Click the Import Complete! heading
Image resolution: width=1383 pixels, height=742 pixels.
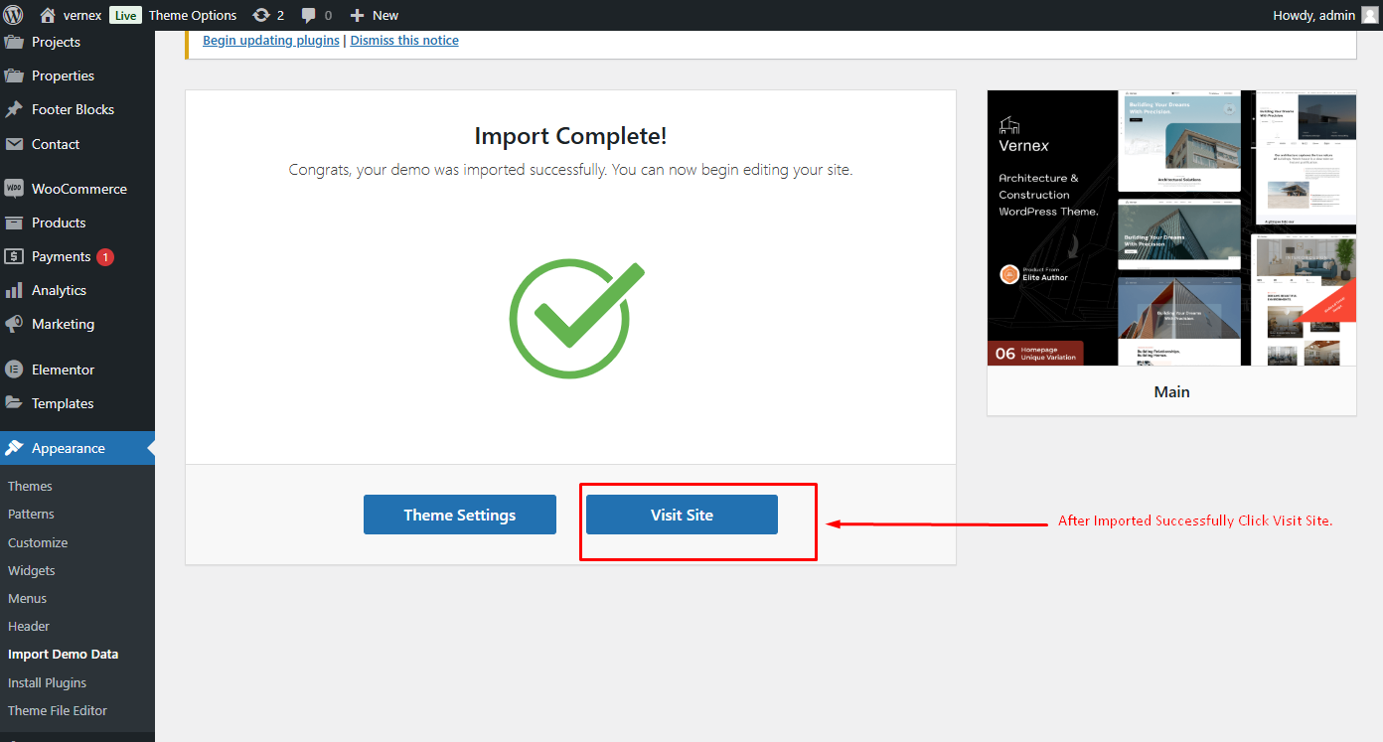tap(570, 136)
